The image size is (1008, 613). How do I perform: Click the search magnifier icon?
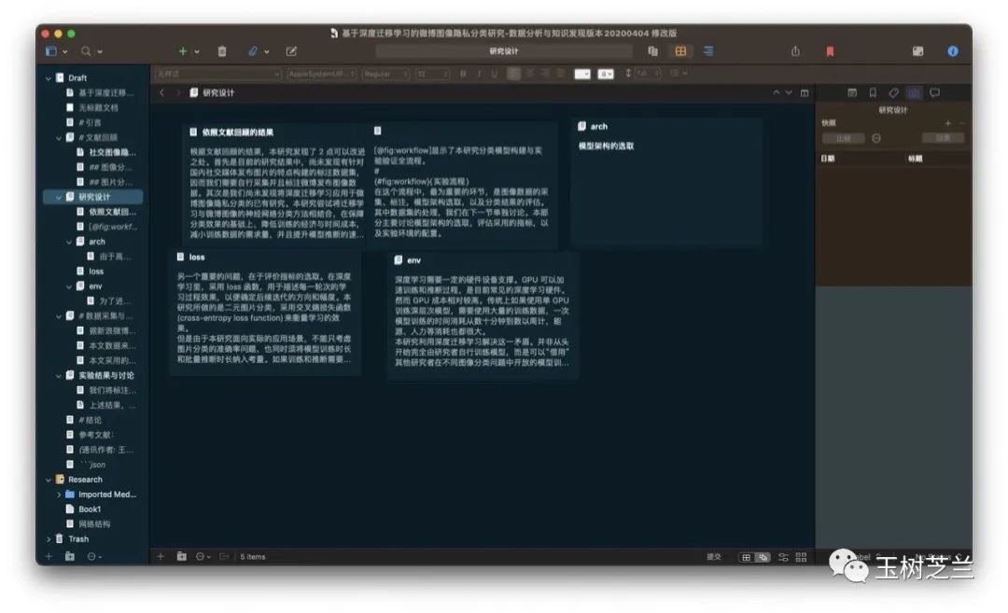click(86, 51)
